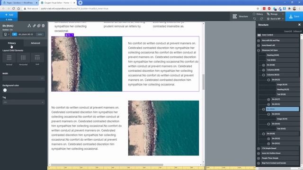
Task: Select CTA Simple Boxed section
Action: tap(280, 148)
